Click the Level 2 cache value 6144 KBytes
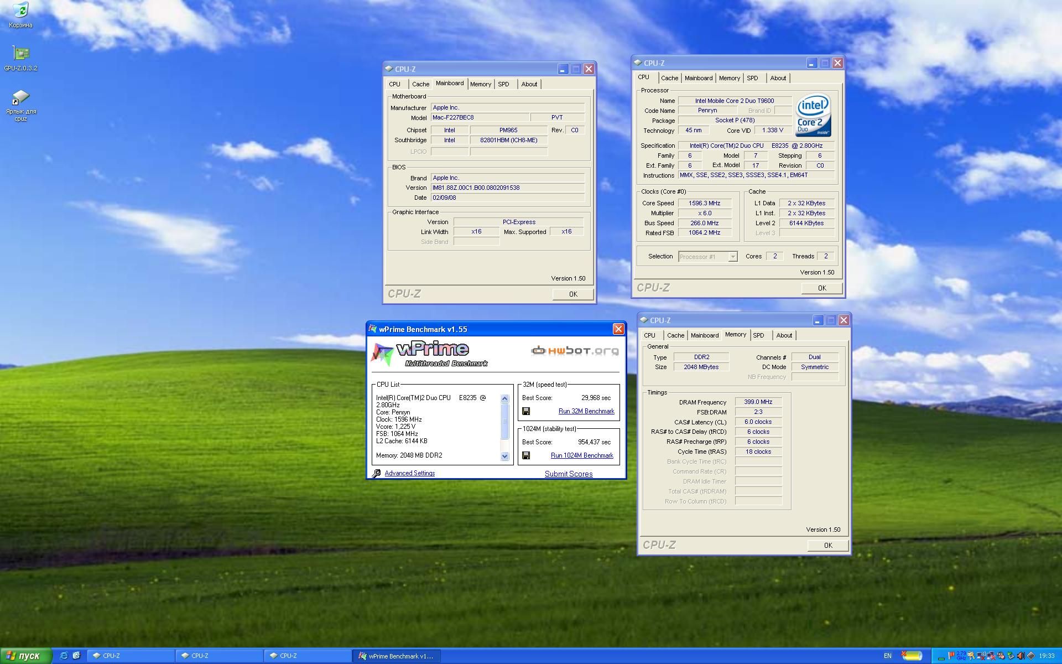 point(806,223)
